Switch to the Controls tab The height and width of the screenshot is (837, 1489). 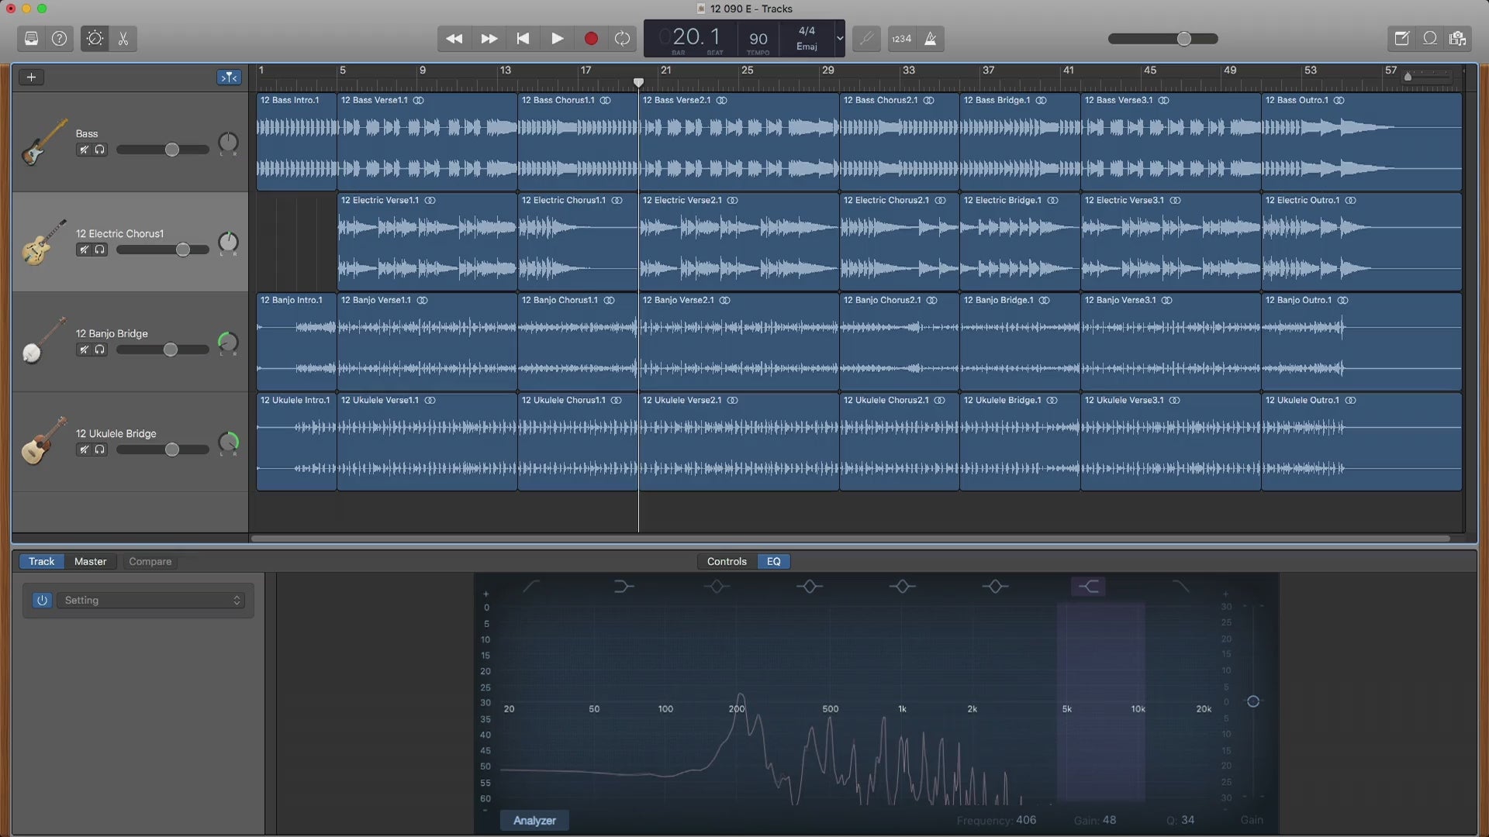tap(727, 561)
